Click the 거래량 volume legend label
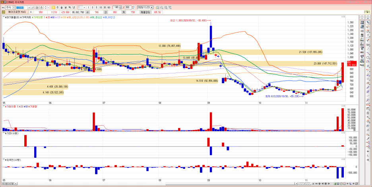The image size is (372, 187). click(33, 107)
